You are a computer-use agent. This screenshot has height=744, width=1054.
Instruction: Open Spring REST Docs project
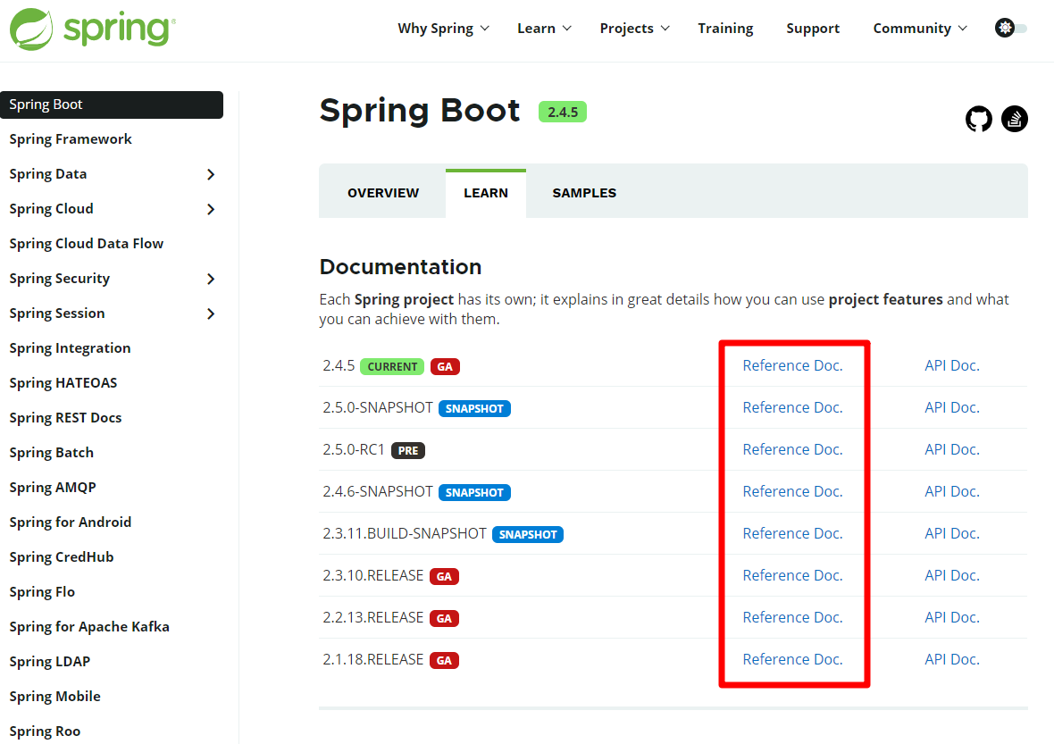point(65,418)
